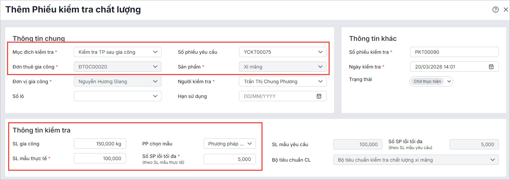Image resolution: width=510 pixels, height=180 pixels.
Task: Click the SL gia công input field
Action: tap(100, 144)
